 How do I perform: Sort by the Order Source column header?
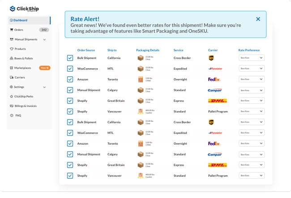(x=86, y=50)
